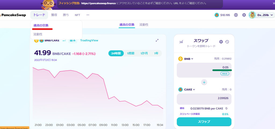Switch to 基本 basic chart
275x129 pixels.
73,40
